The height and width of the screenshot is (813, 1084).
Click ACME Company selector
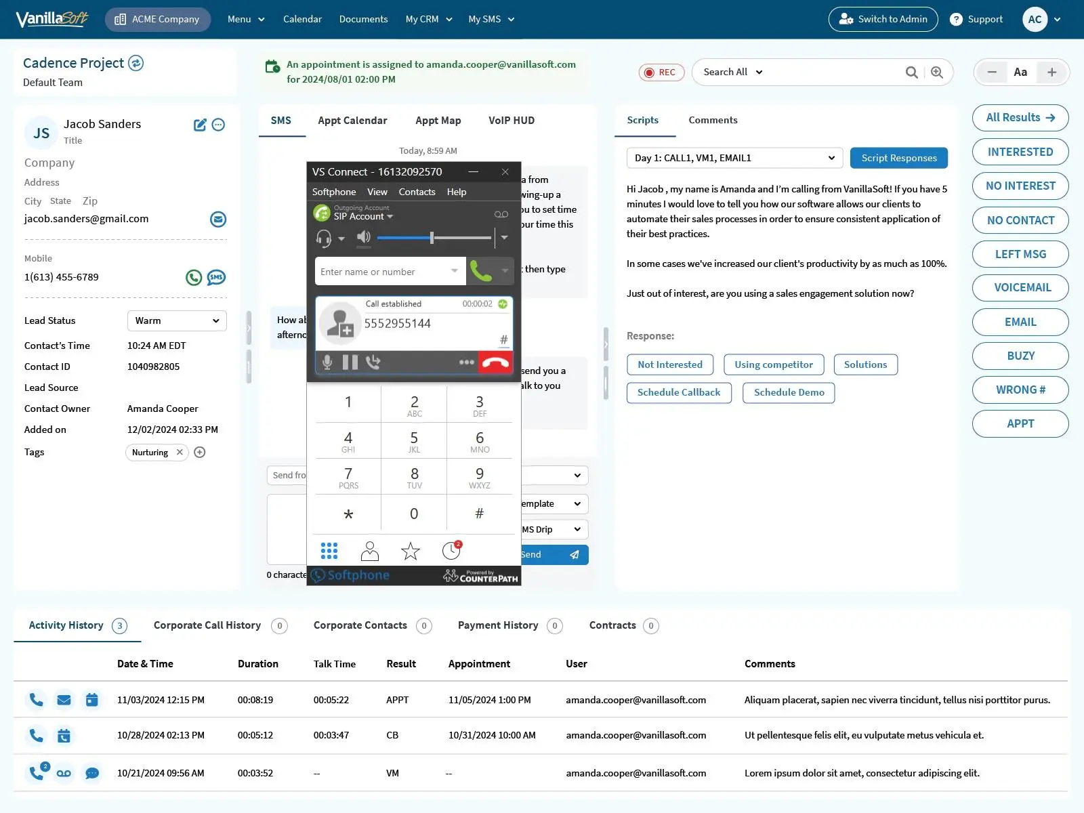158,20
